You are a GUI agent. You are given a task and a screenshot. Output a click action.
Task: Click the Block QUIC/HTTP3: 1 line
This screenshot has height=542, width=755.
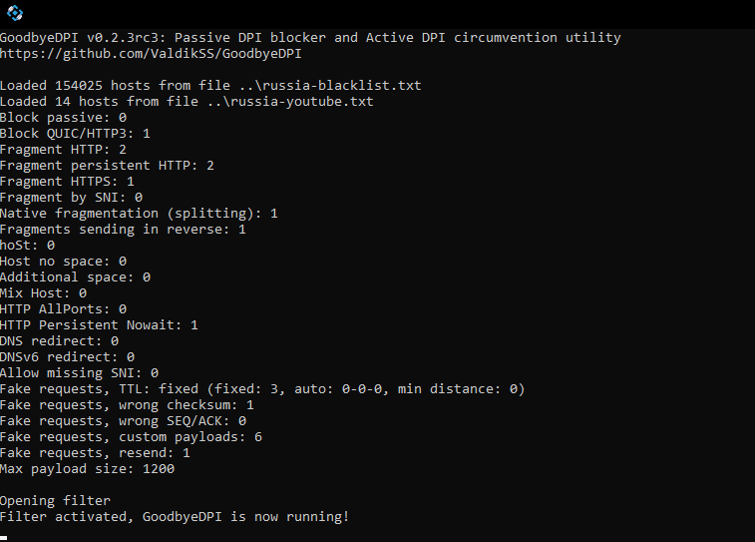[x=75, y=134]
